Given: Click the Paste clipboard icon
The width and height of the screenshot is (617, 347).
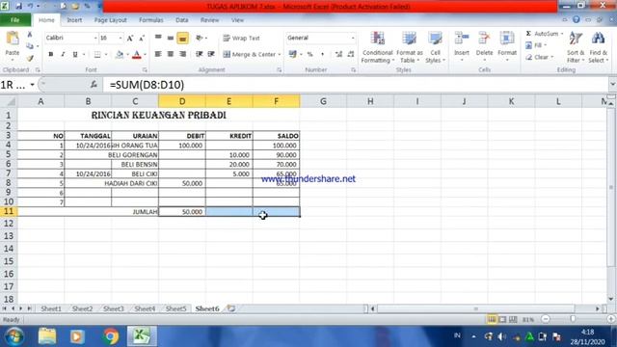Looking at the screenshot, I should pos(13,39).
